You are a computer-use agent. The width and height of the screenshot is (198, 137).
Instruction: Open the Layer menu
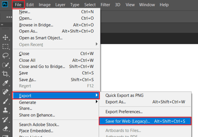pyautogui.click(x=60, y=5)
